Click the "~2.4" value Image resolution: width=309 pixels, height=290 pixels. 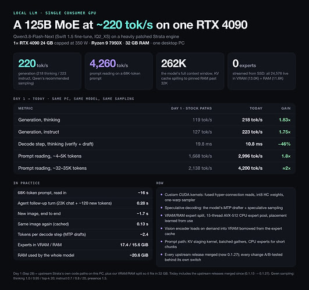[x=144, y=235]
